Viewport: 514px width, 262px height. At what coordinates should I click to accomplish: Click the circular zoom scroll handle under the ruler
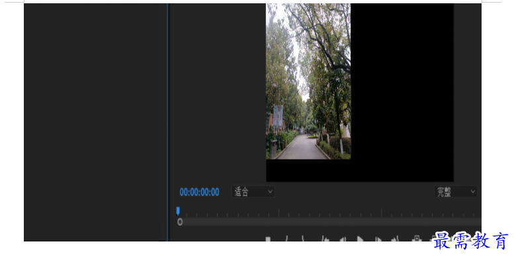[180, 222]
